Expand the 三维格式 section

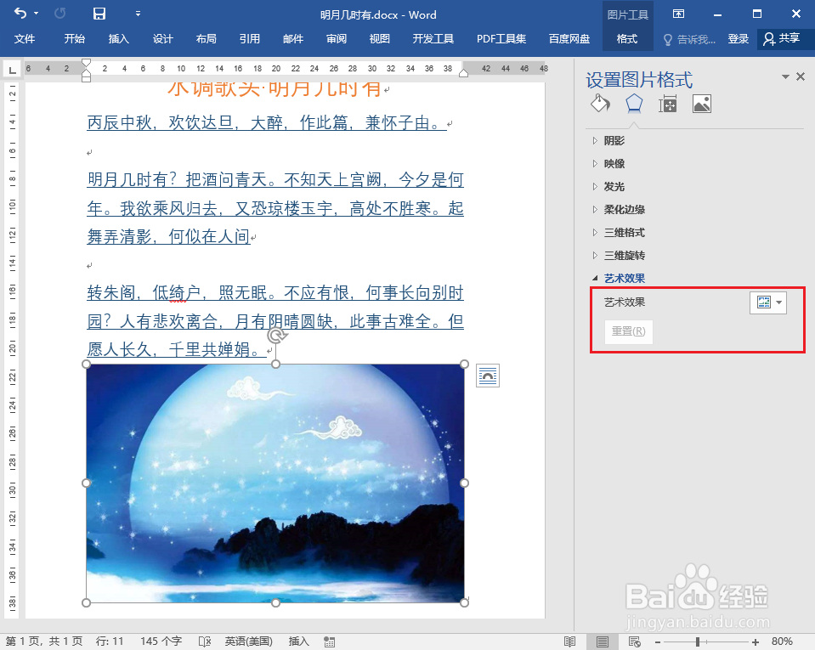619,232
